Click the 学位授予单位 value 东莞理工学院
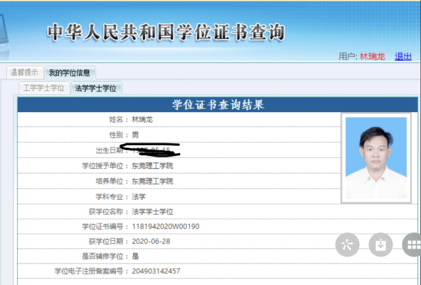The width and height of the screenshot is (421, 285). (x=152, y=165)
